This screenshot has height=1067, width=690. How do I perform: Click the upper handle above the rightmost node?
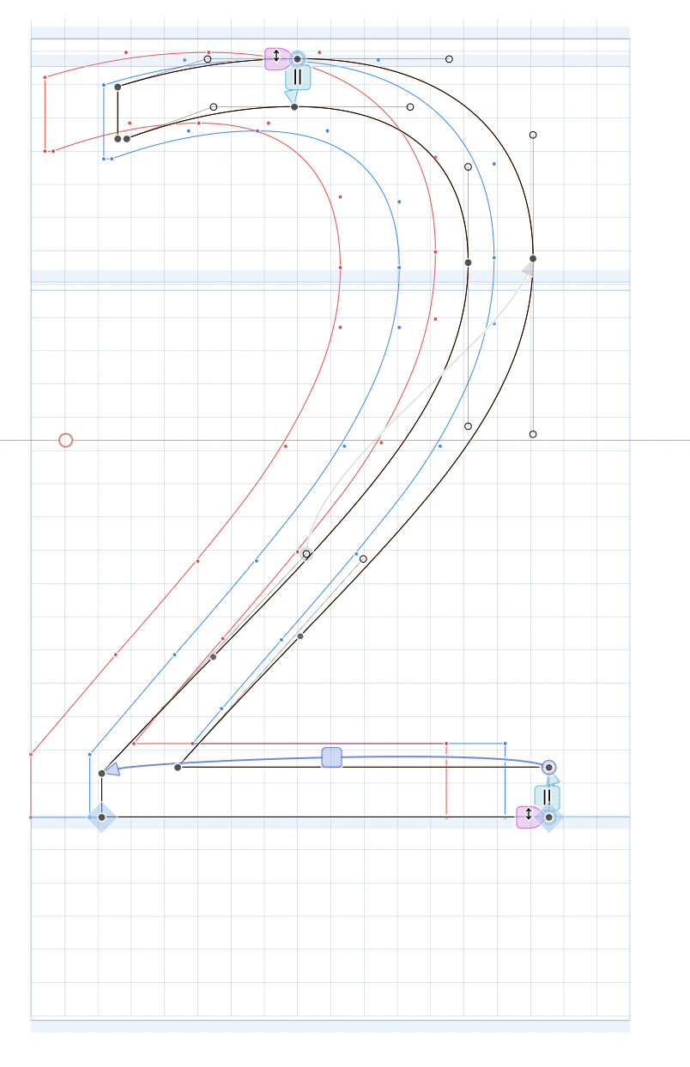(533, 135)
